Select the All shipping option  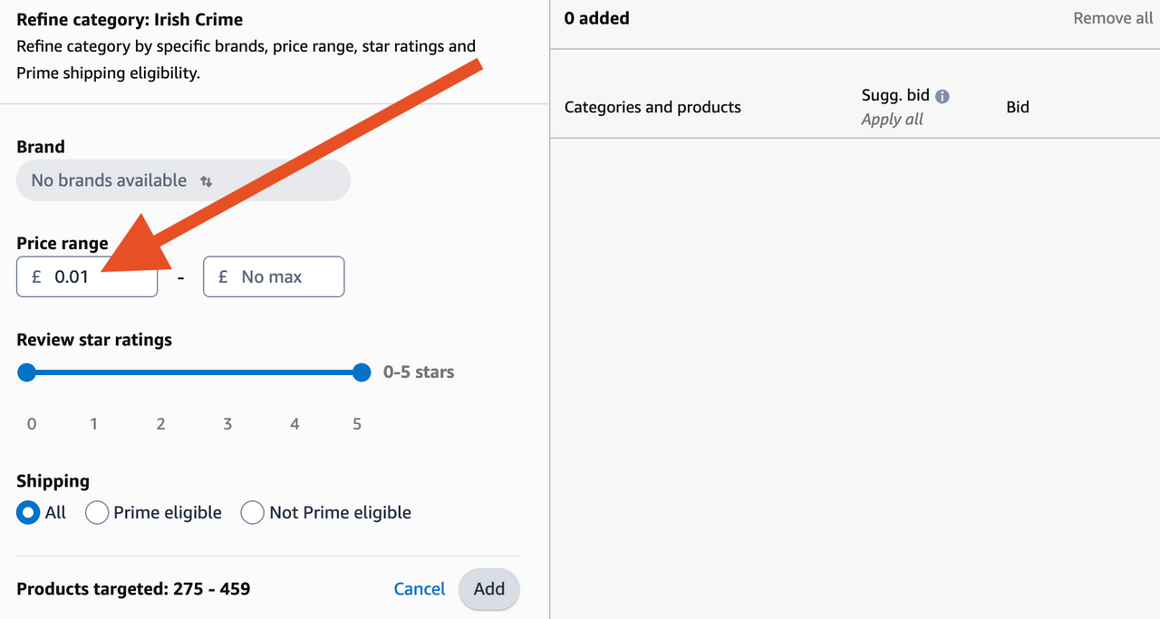28,513
